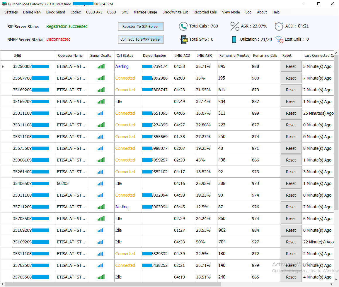This screenshot has width=339, height=287.
Task: Sort by Call Status column header
Action: (125, 55)
